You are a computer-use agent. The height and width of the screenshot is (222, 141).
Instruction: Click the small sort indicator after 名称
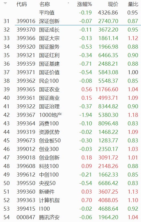[x=68, y=3]
